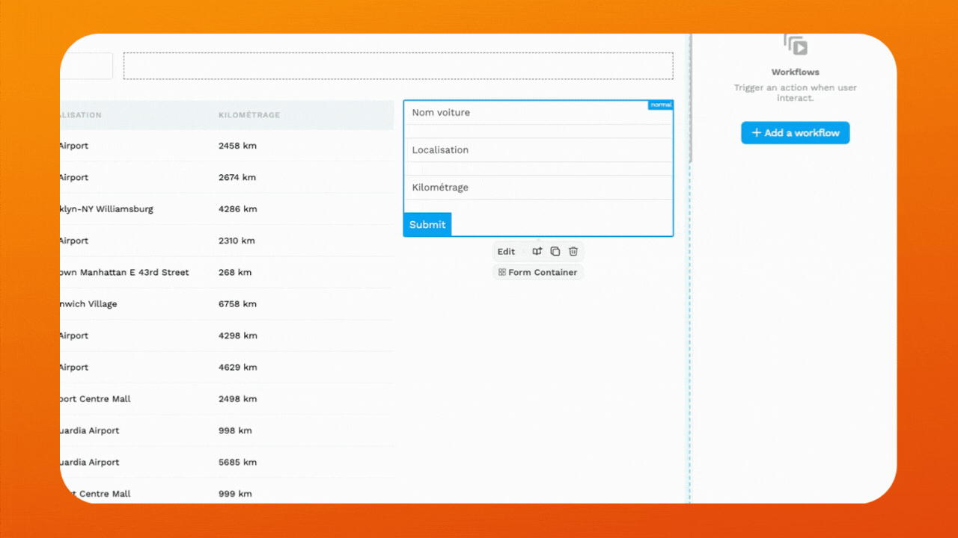Click the dashed placeholder container at the top

tap(397, 66)
